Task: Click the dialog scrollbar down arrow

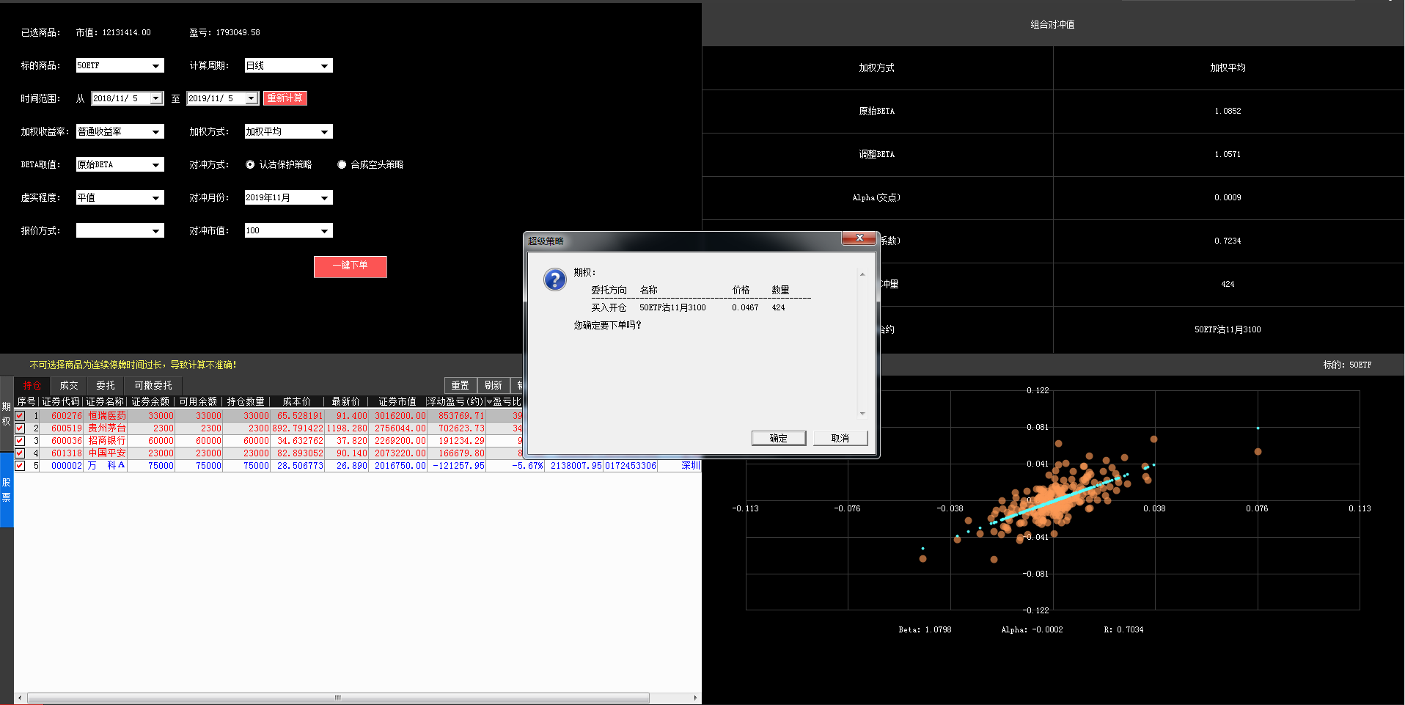Action: (862, 414)
